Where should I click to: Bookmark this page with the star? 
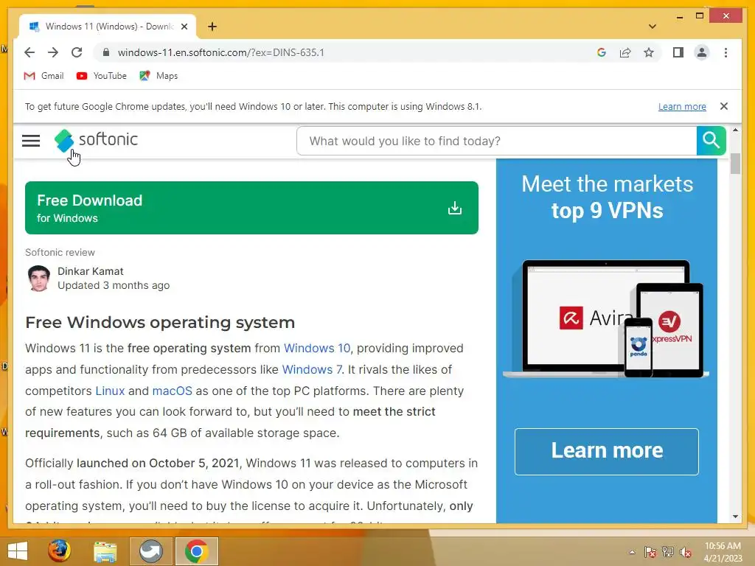[649, 52]
